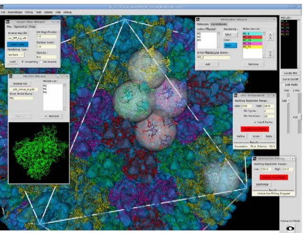Select M2 in the Select Model list

click(x=199, y=37)
